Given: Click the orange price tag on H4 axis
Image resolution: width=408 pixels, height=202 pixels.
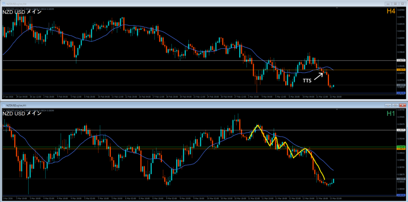Looking at the screenshot, I should pyautogui.click(x=402, y=69).
